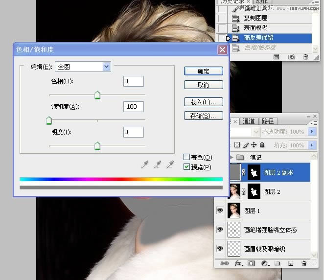Enable the 着色 (Colorize) checkbox

click(x=186, y=157)
